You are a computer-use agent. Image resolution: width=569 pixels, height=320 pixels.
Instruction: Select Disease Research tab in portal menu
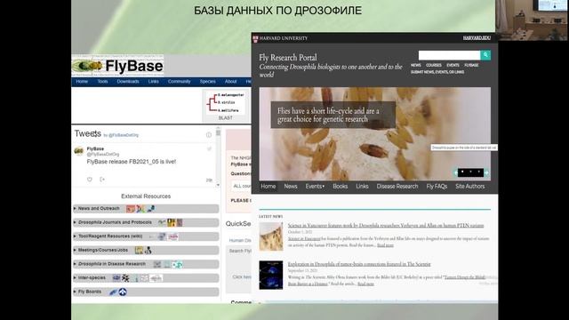pyautogui.click(x=397, y=187)
